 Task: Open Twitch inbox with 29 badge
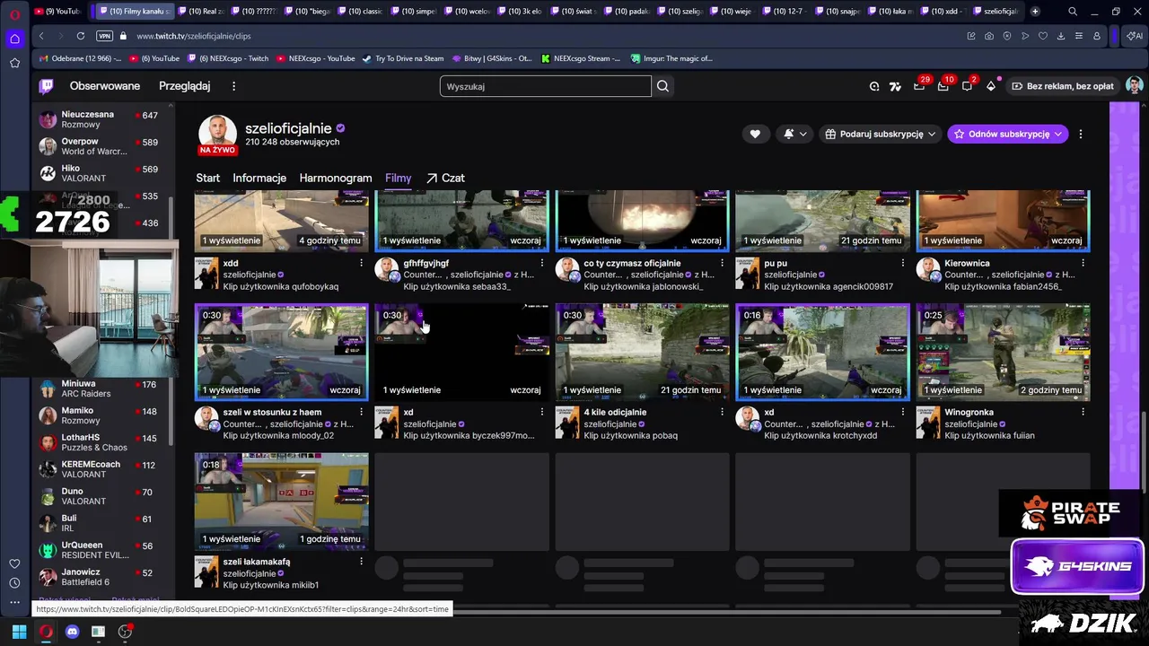click(919, 86)
